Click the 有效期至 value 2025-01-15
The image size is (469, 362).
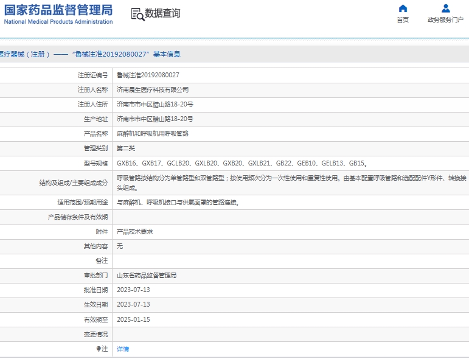133,319
